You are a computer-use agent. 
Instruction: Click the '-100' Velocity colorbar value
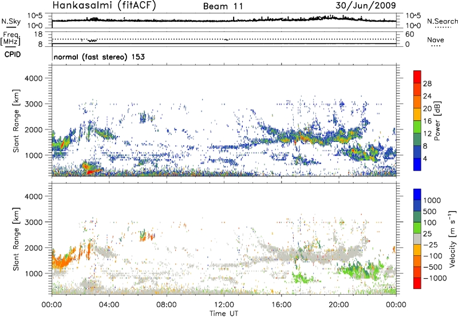click(x=433, y=256)
